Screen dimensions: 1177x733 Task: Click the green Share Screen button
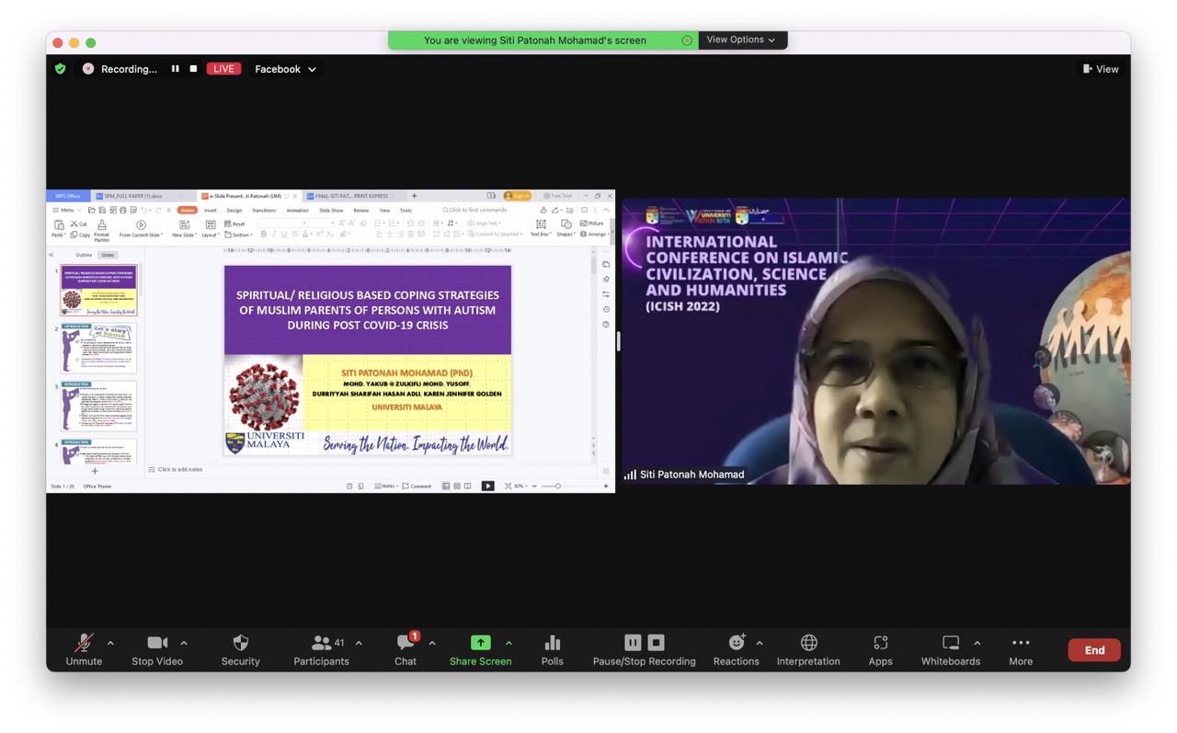coord(480,649)
